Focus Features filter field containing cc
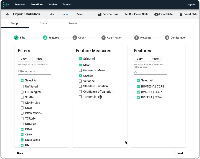Image resolution: width=200 pixels, height=159 pixels. coord(150,72)
